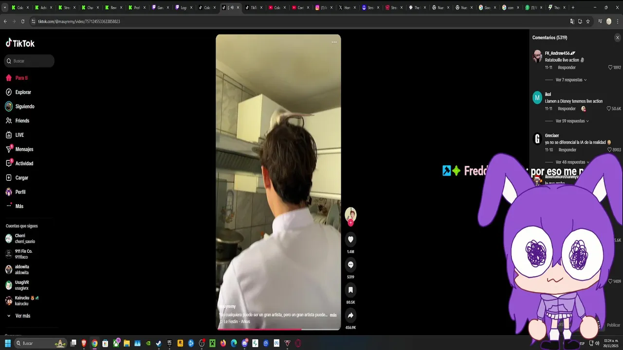Reply to ikol's Disney comment

(567, 109)
